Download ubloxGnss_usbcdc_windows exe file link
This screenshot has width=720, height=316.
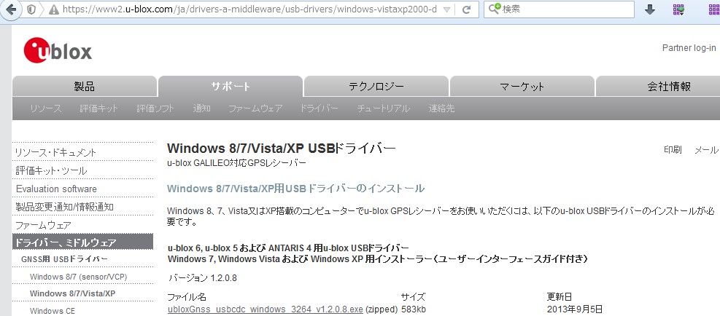(x=265, y=309)
